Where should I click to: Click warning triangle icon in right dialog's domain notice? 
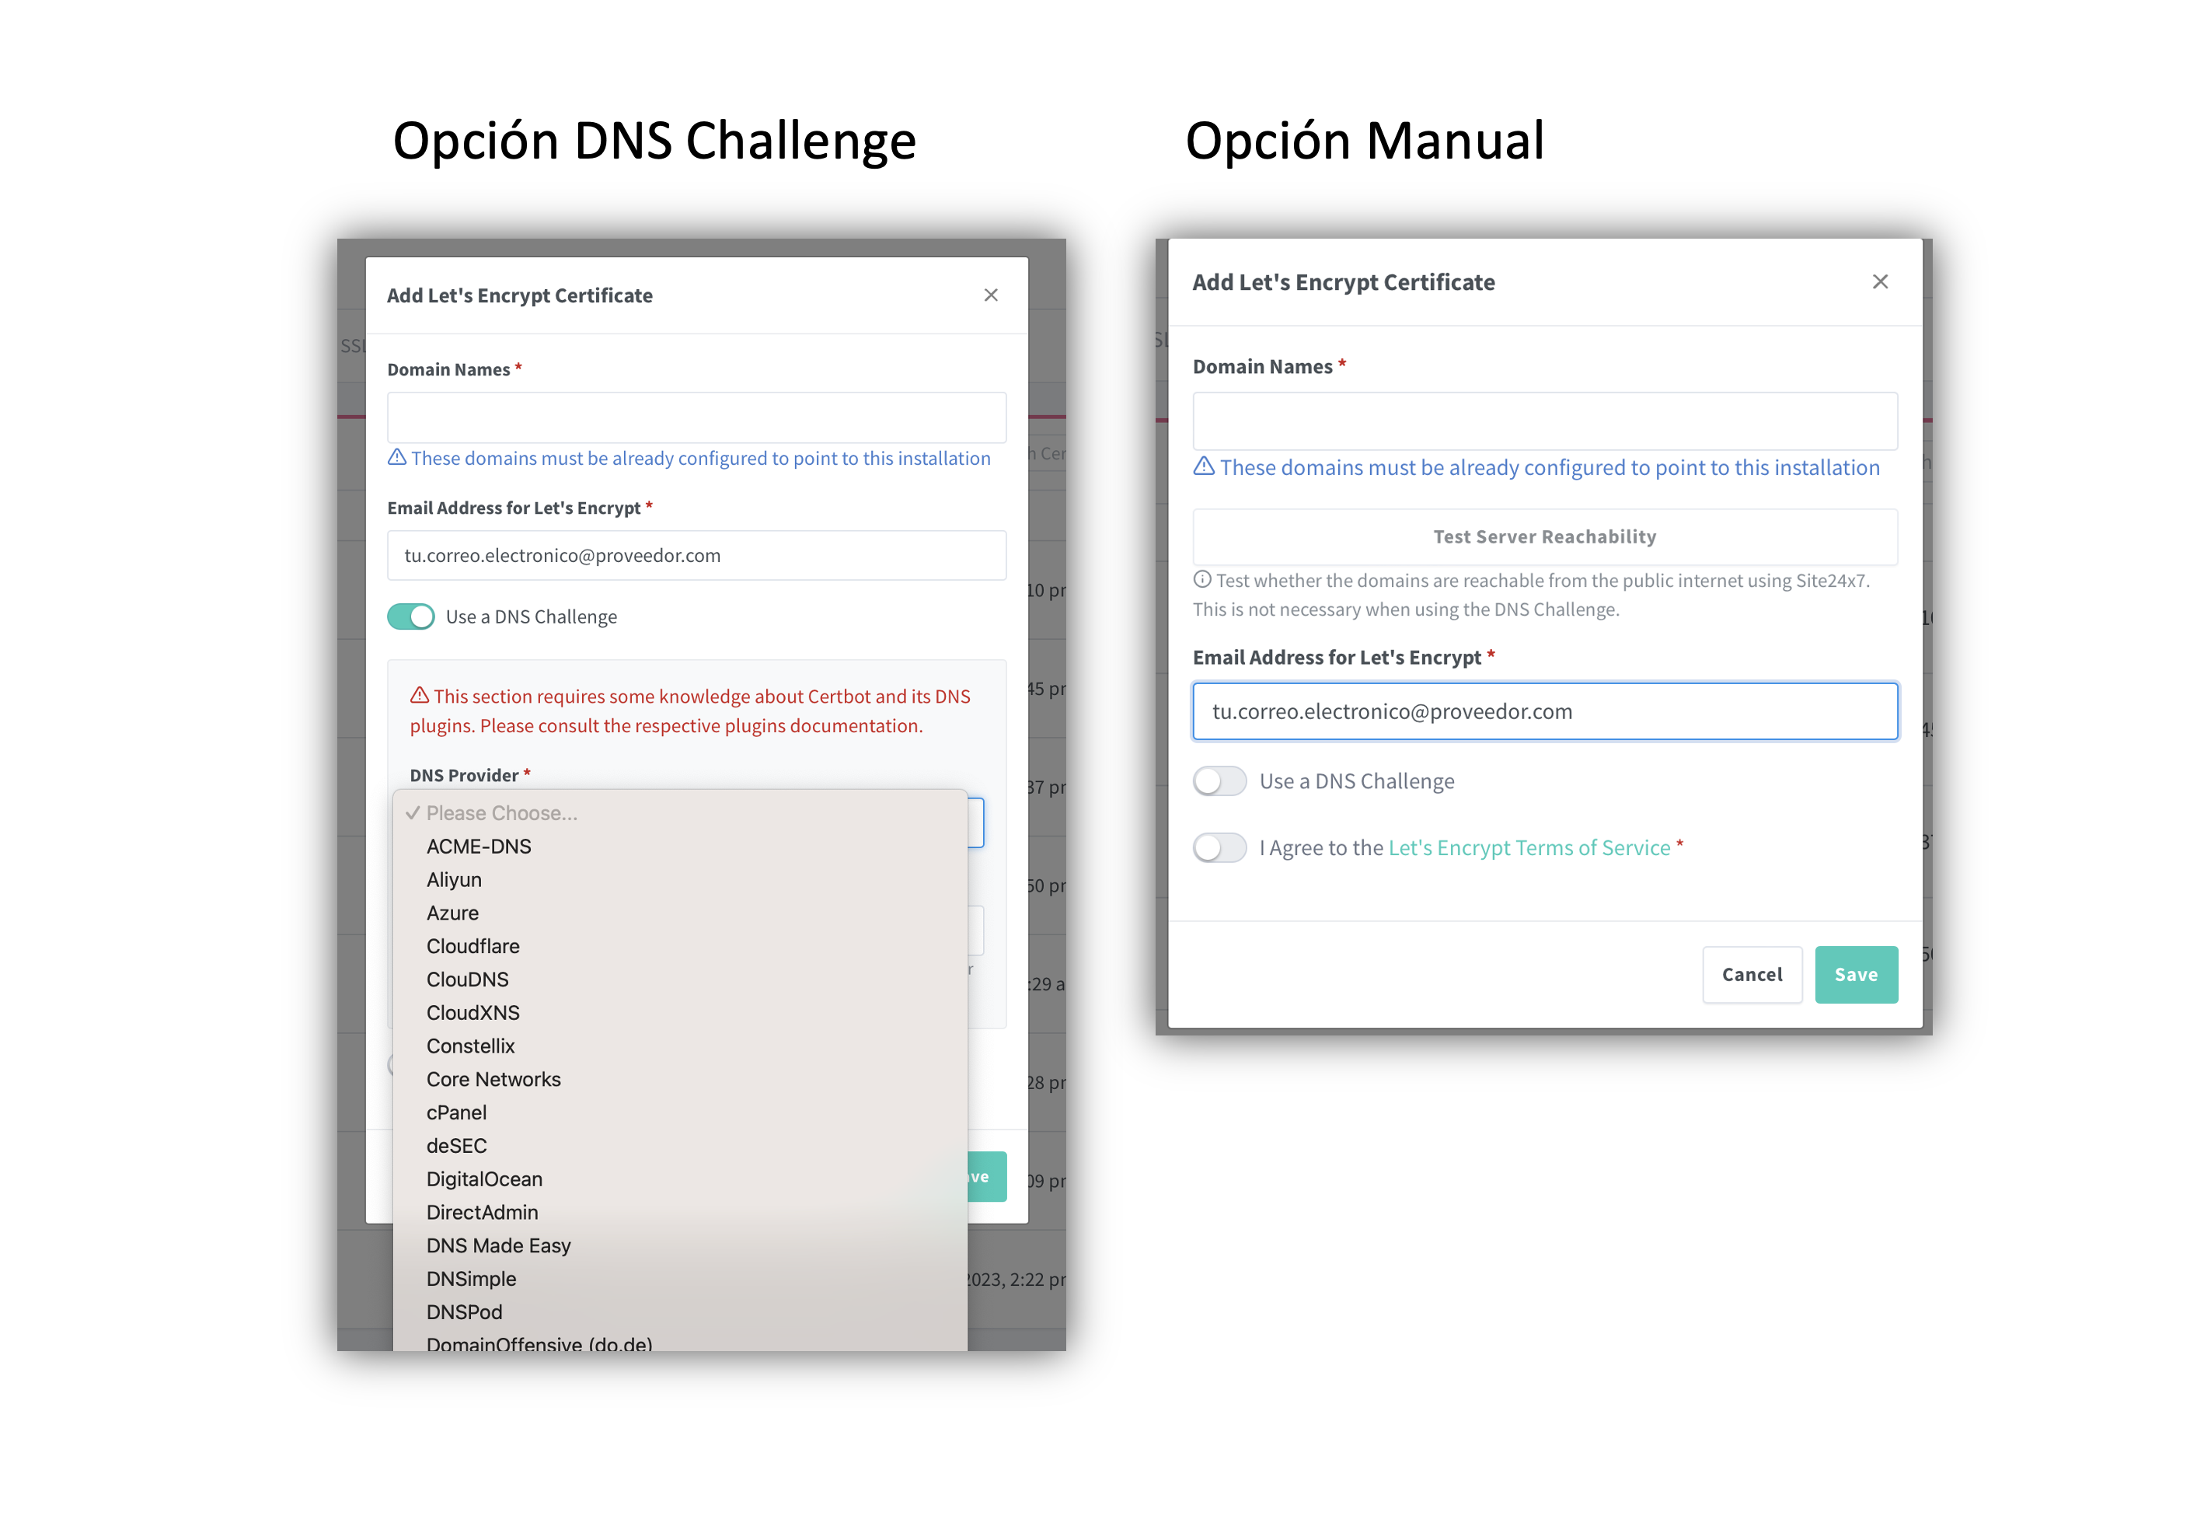(x=1204, y=466)
